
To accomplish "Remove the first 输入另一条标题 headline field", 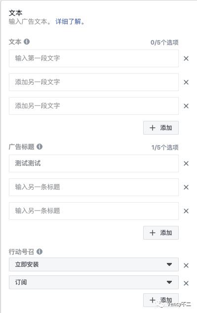I will pos(186,187).
